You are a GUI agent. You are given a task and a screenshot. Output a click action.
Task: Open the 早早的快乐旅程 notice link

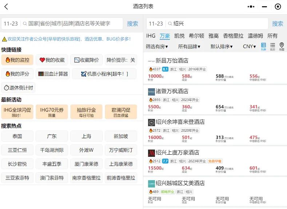tap(69, 39)
